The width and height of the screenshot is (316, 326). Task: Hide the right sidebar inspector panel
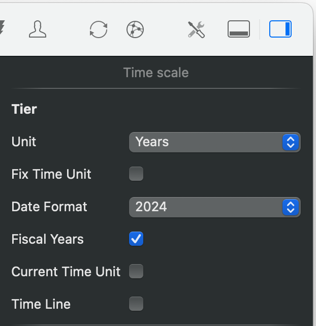click(x=280, y=29)
